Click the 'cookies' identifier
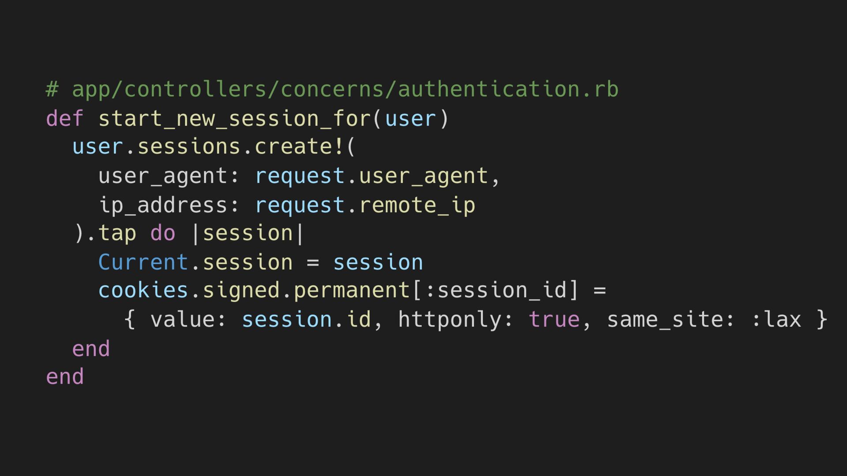The width and height of the screenshot is (847, 476). point(143,290)
